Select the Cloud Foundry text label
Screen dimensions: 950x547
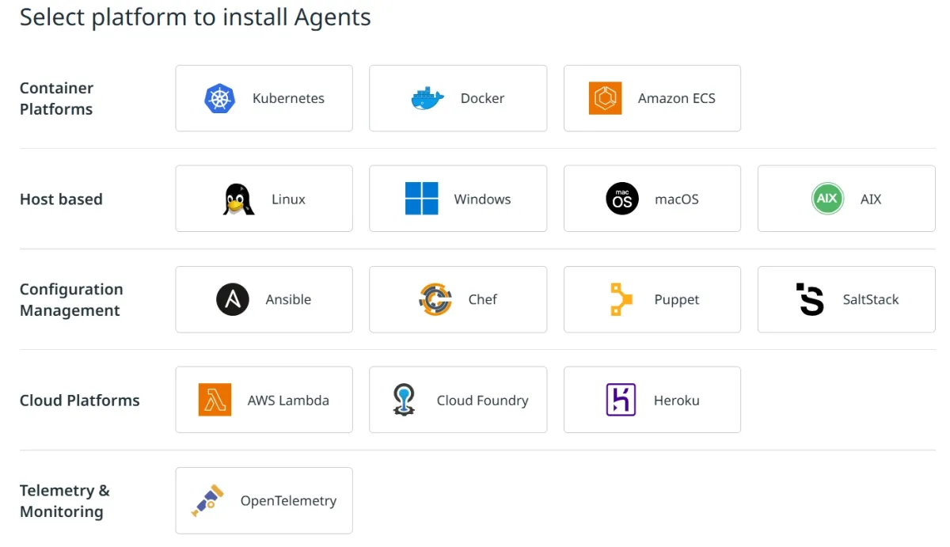pos(482,401)
